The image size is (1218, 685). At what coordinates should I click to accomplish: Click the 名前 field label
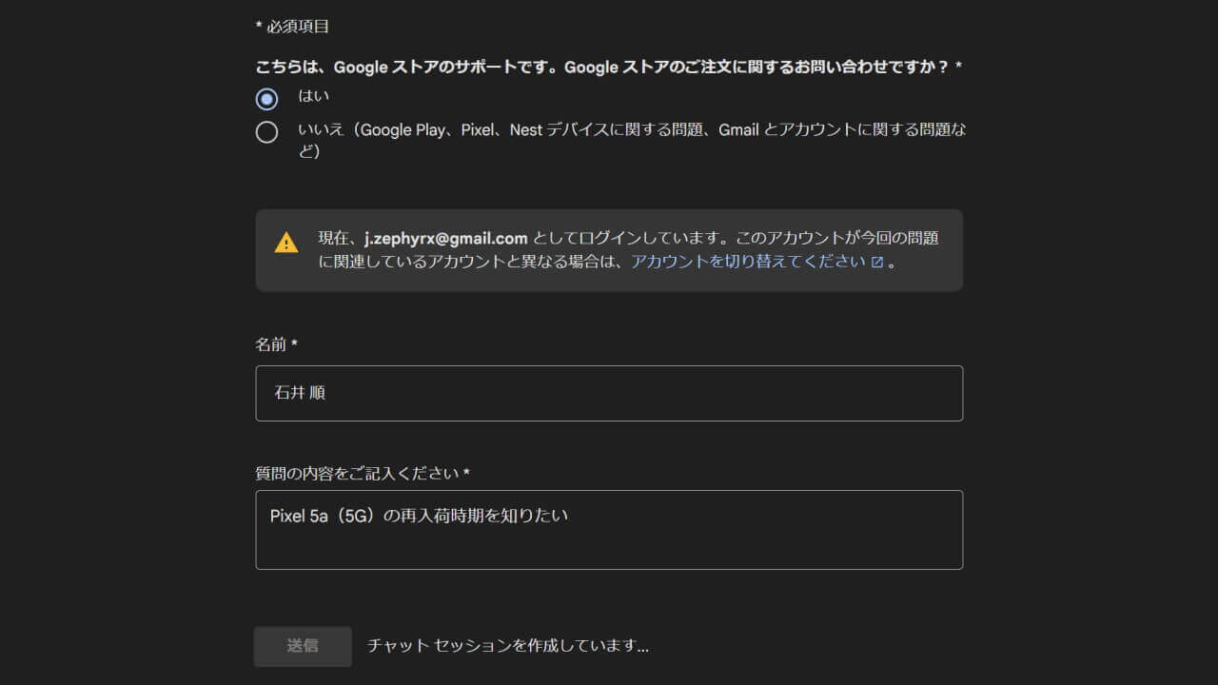(269, 344)
